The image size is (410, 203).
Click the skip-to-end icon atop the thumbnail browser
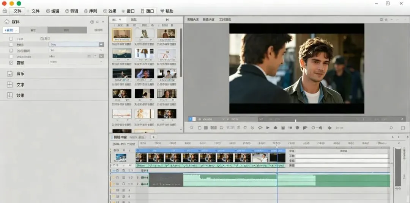click(x=167, y=20)
